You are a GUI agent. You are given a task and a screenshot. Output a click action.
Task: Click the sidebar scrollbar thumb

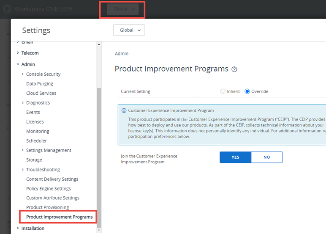[x=99, y=158]
